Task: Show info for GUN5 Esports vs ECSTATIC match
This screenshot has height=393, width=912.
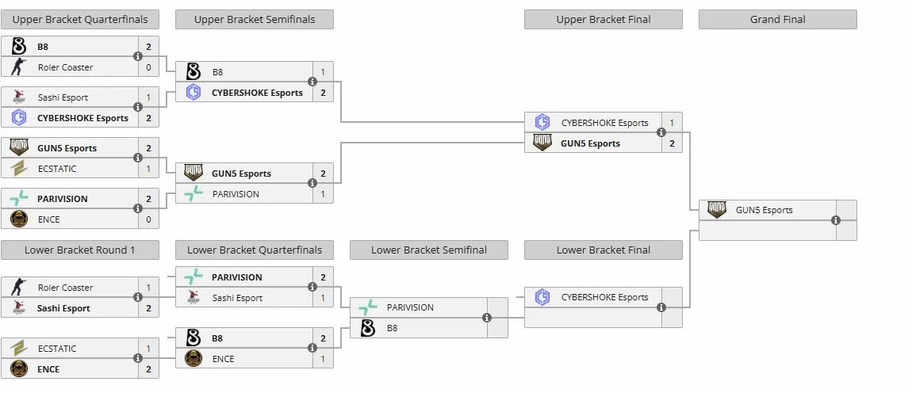Action: pyautogui.click(x=138, y=158)
